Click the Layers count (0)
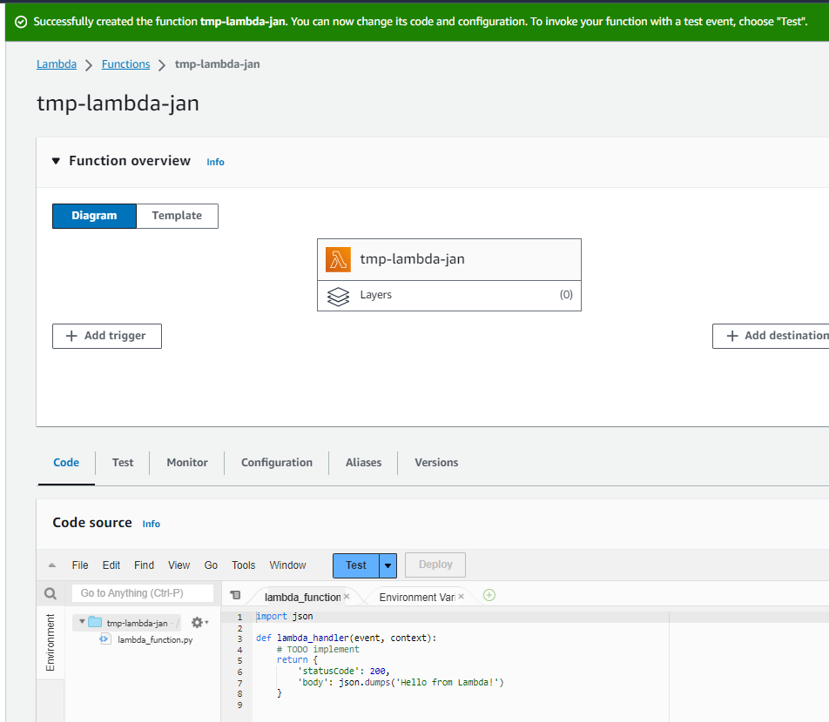The width and height of the screenshot is (829, 722). [x=566, y=295]
